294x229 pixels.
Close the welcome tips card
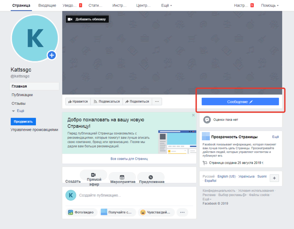tap(193, 115)
